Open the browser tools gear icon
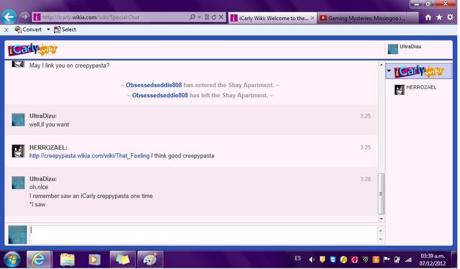This screenshot has height=269, width=460. coord(450,17)
